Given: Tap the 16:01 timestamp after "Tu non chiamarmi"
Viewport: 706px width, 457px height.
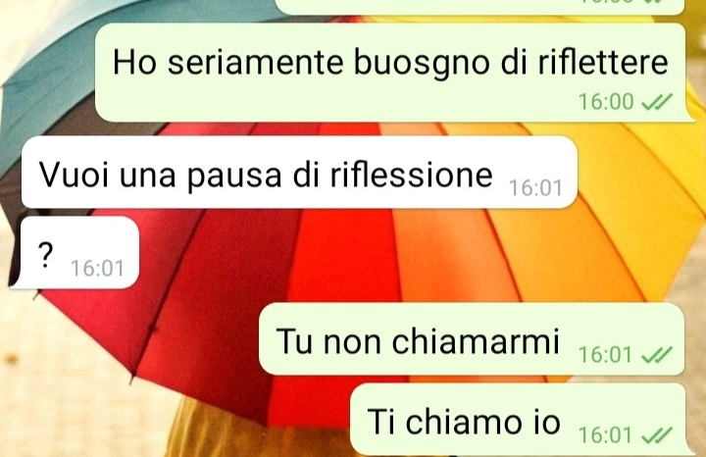Looking at the screenshot, I should pos(605,355).
